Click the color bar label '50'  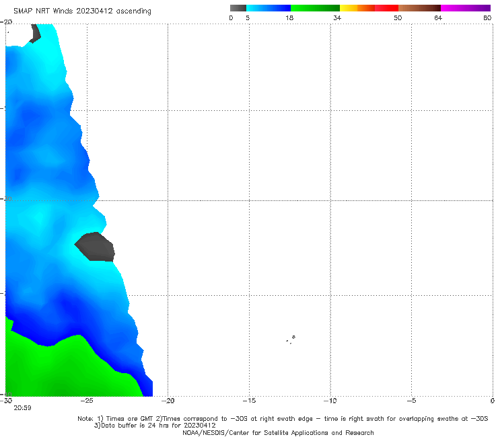click(398, 18)
